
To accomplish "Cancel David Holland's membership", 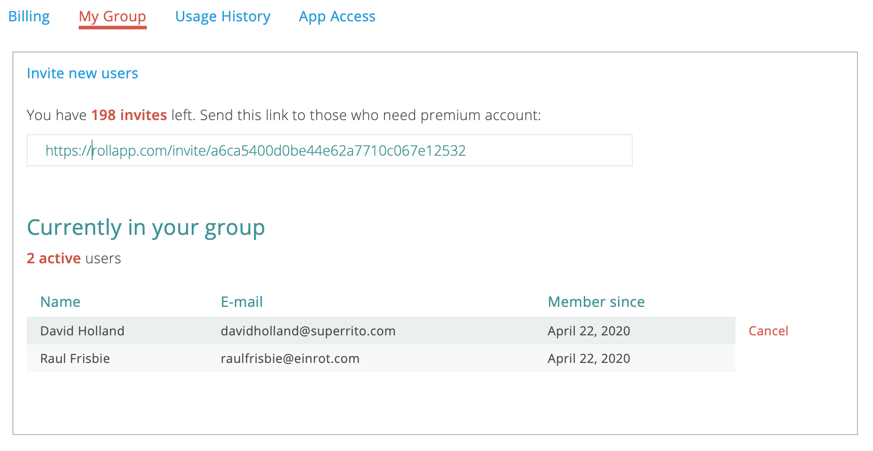I will [x=768, y=331].
